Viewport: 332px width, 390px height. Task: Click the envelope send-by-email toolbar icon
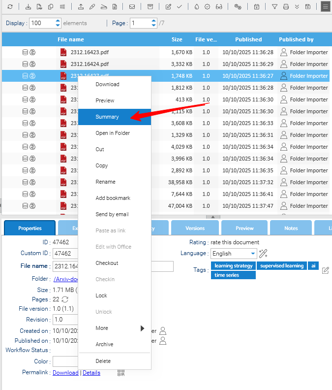click(x=132, y=7)
